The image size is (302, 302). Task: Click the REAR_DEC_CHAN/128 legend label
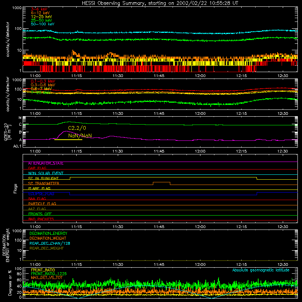[x=50, y=243]
